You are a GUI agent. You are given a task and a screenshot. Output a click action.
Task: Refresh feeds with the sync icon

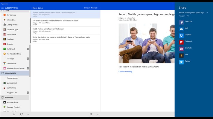point(21,114)
